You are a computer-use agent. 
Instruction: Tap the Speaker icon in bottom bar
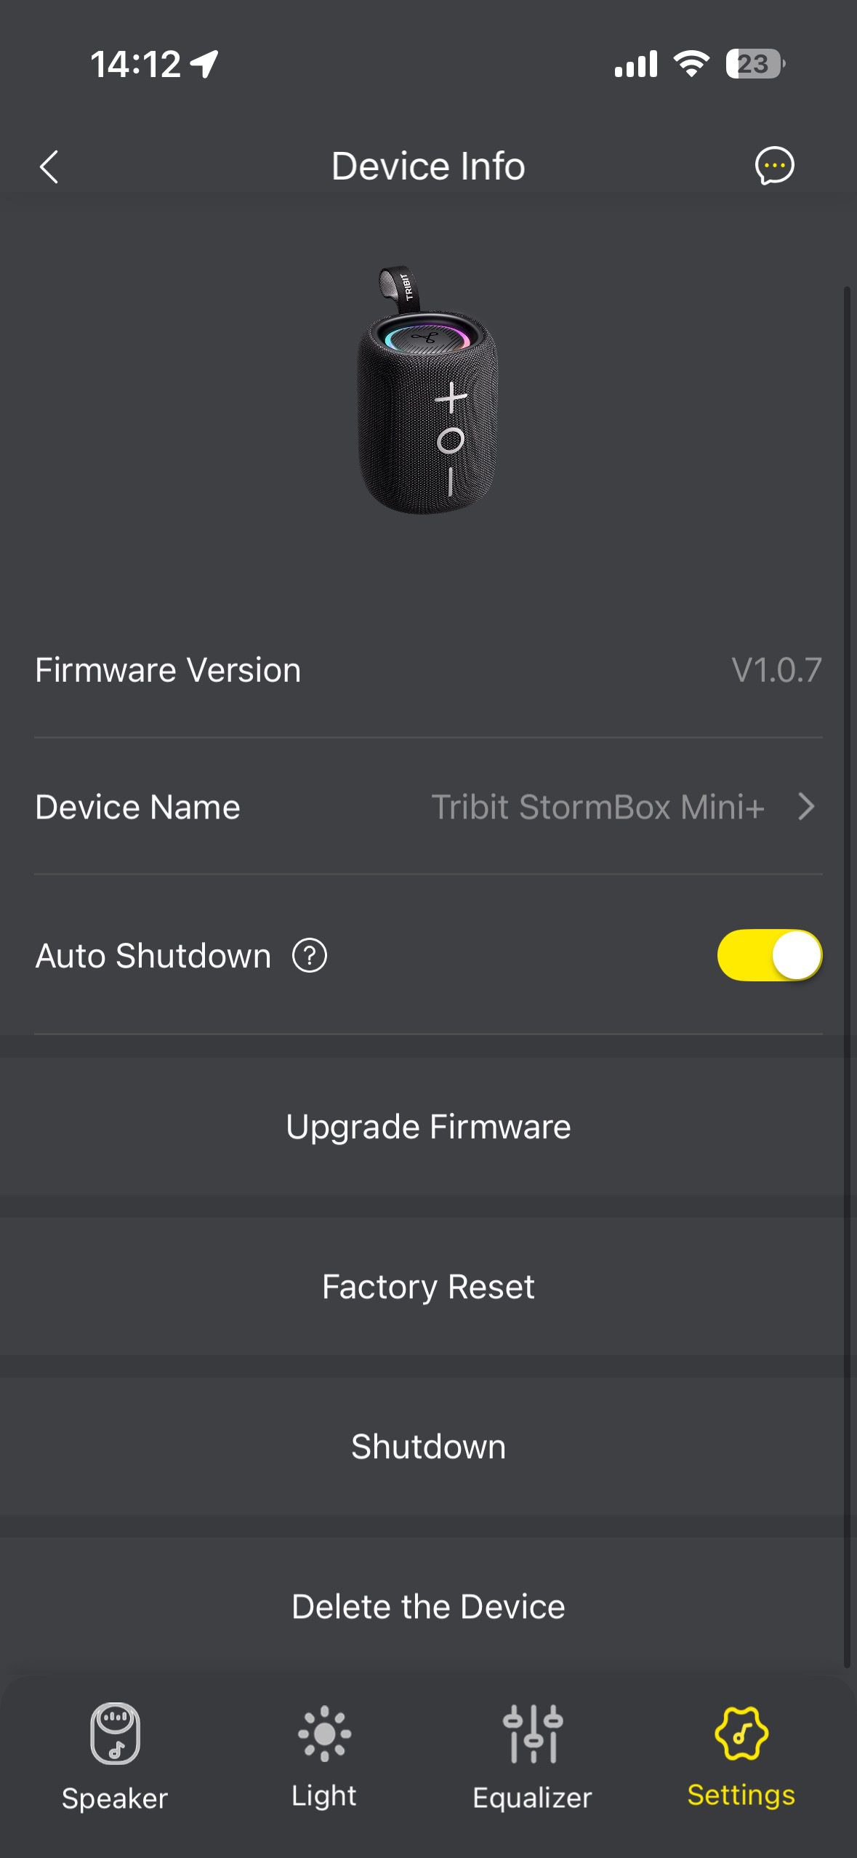point(115,1734)
